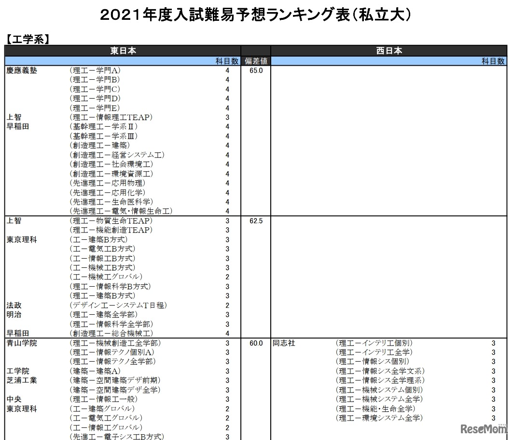Select (建築-空間建築デザ全学) entry
The height and width of the screenshot is (440, 514).
115,390
